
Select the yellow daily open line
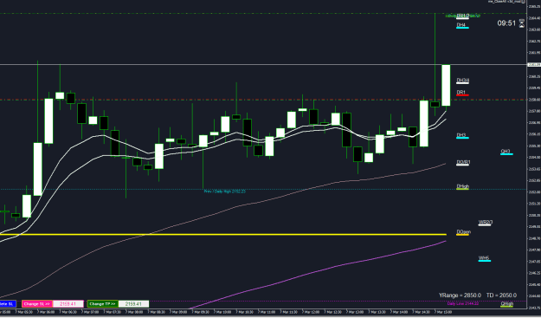[222, 235]
